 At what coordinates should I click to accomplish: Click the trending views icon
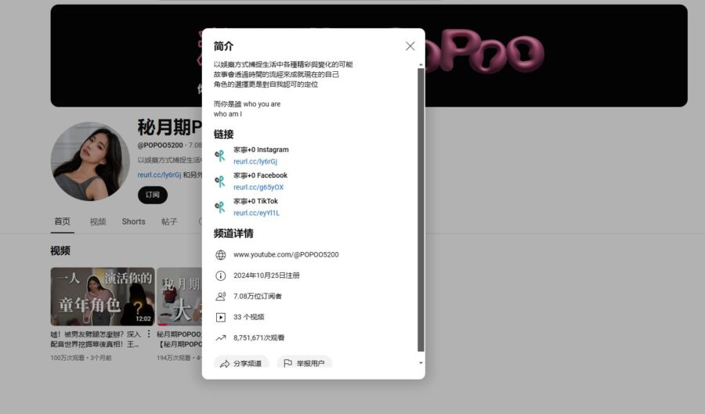[221, 338]
